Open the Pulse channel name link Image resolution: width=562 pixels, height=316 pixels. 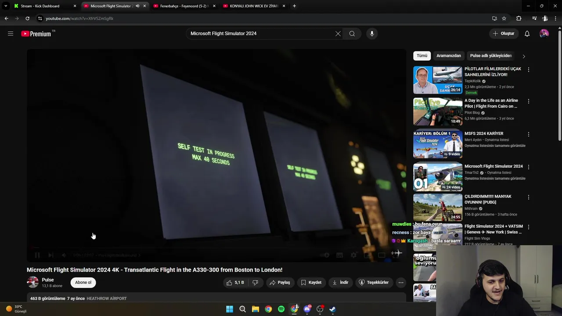(48, 280)
